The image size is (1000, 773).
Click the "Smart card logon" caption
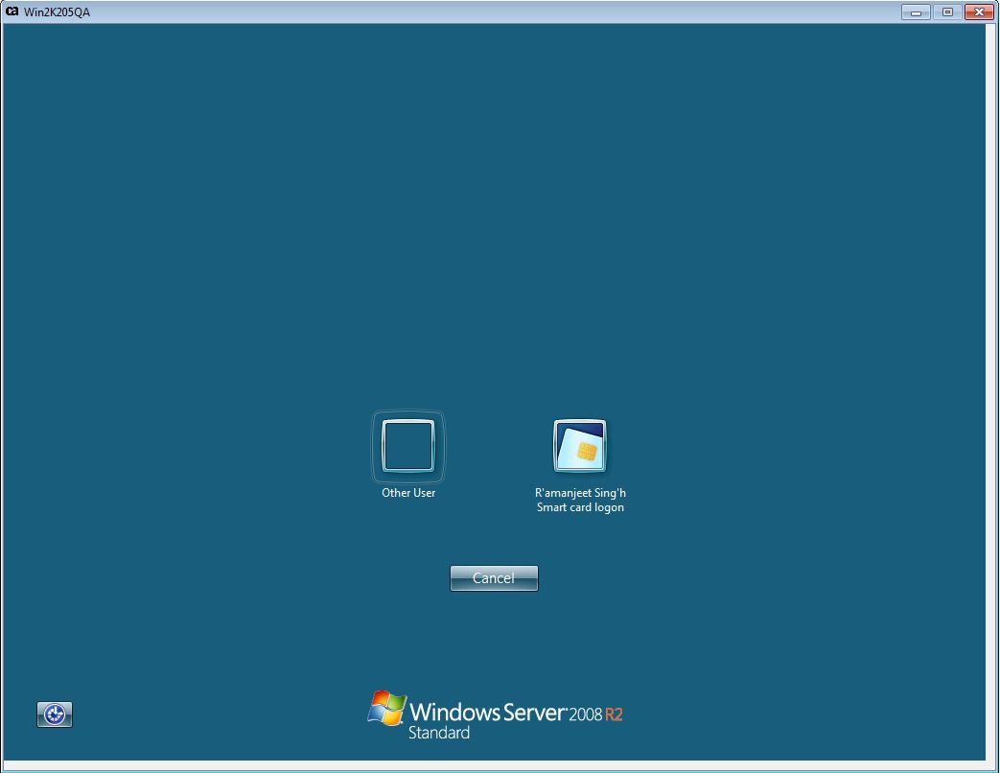click(x=581, y=507)
